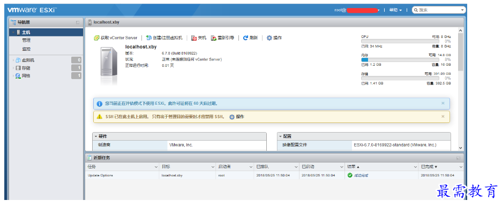502x208 pixels.
Task: Click the blue info icon in banner
Action: pyautogui.click(x=100, y=104)
